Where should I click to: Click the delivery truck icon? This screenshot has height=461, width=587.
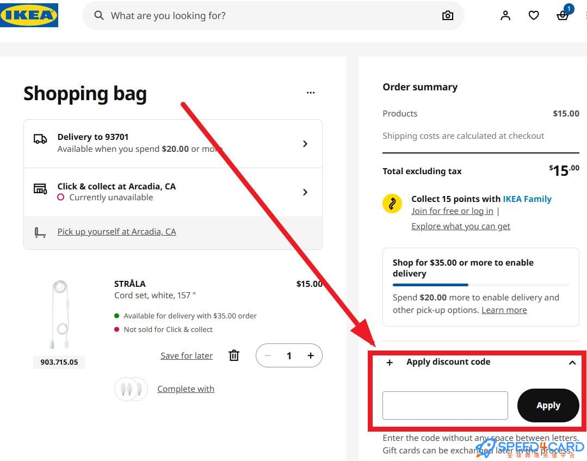coord(41,139)
